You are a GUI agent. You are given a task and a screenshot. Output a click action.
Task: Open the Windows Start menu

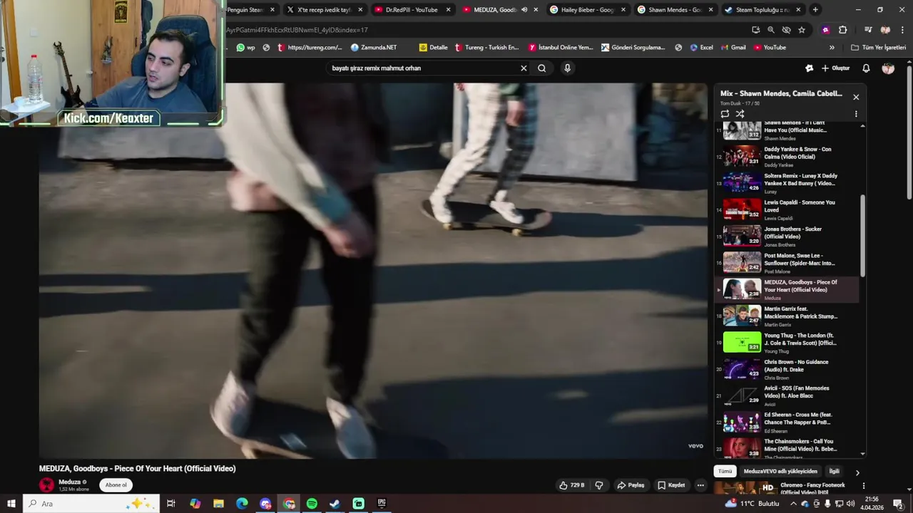point(11,504)
